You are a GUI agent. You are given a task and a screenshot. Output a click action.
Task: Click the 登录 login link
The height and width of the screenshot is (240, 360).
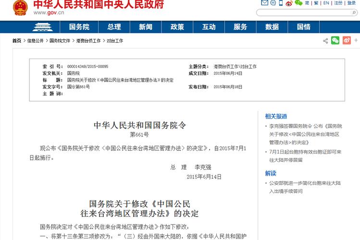click(x=351, y=3)
